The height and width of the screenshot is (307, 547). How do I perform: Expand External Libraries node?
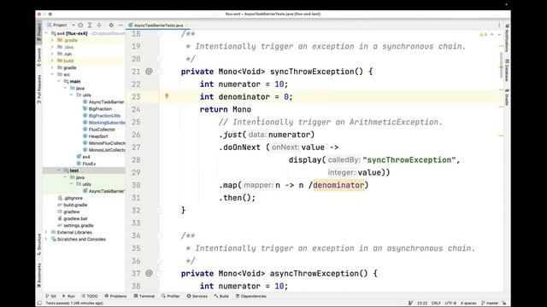[x=46, y=232]
